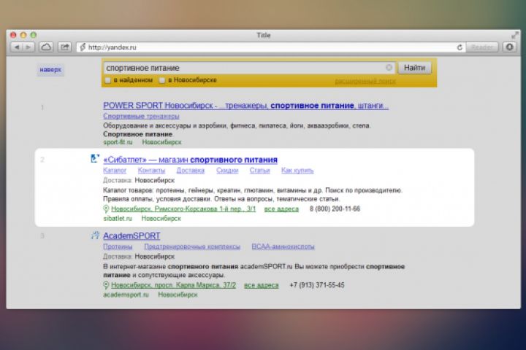Enable the «в Новосибирске» checkbox
The image size is (526, 350).
pos(162,80)
